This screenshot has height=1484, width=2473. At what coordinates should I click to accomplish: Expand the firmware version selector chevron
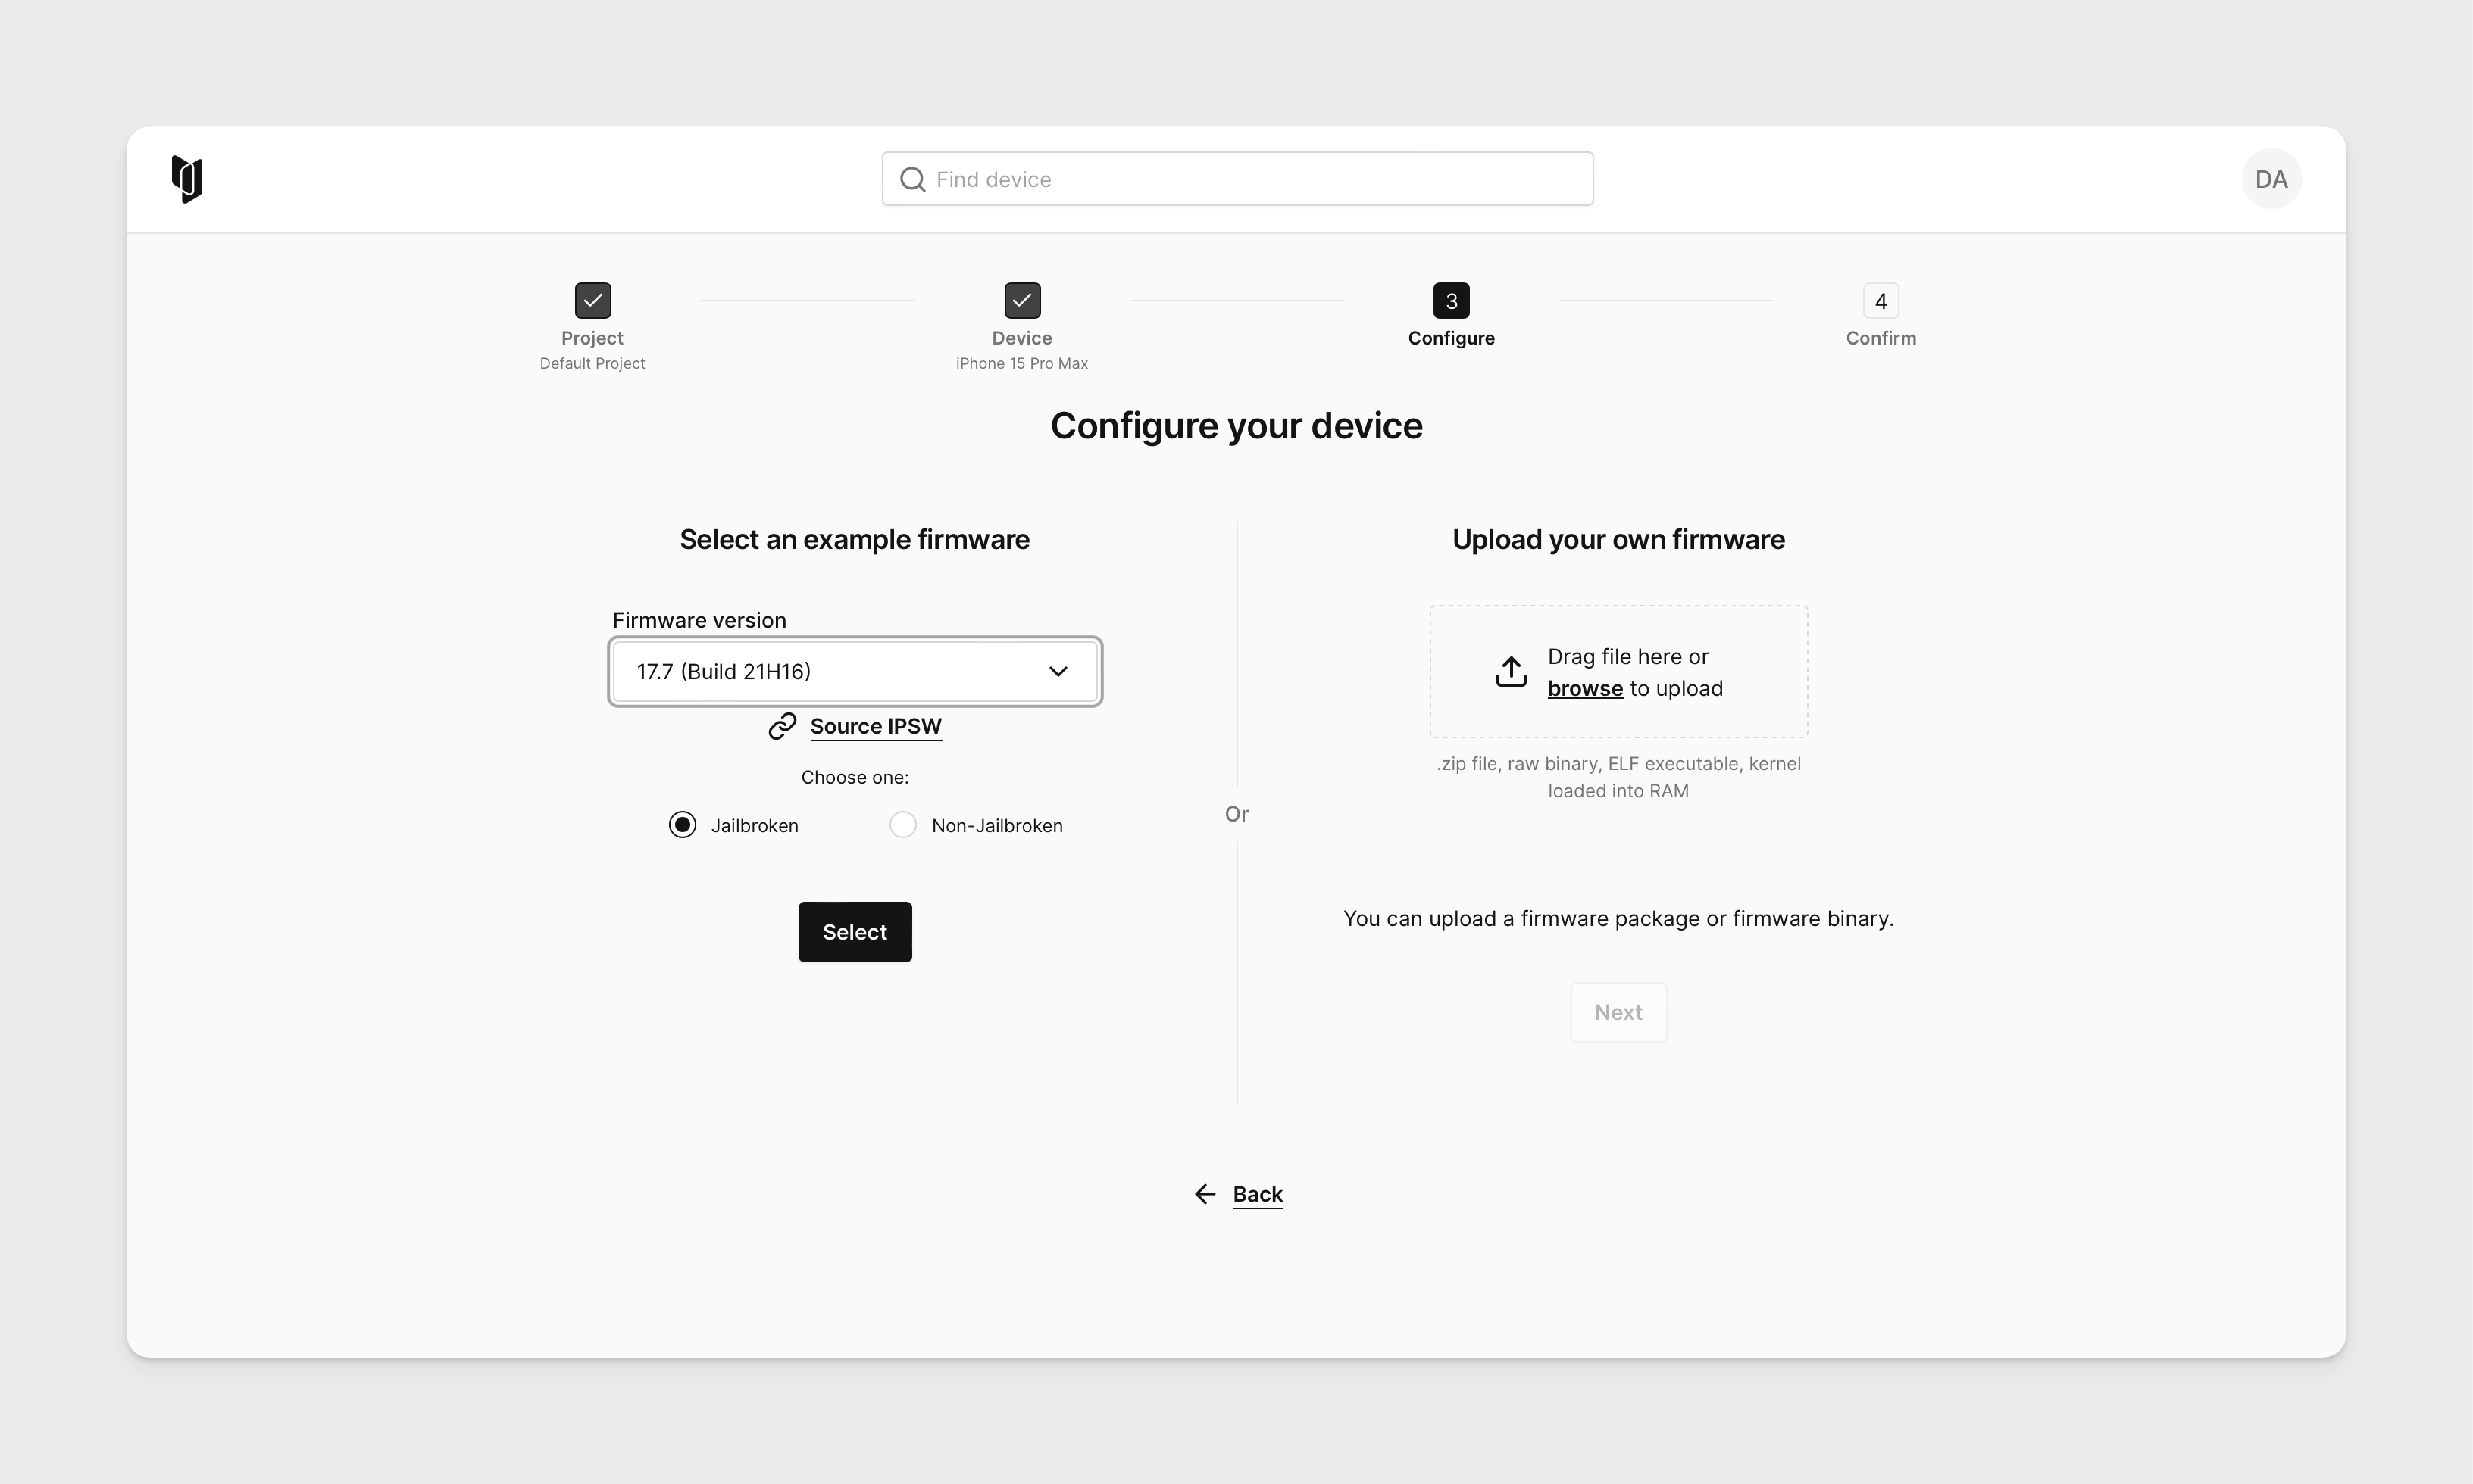click(x=1058, y=671)
